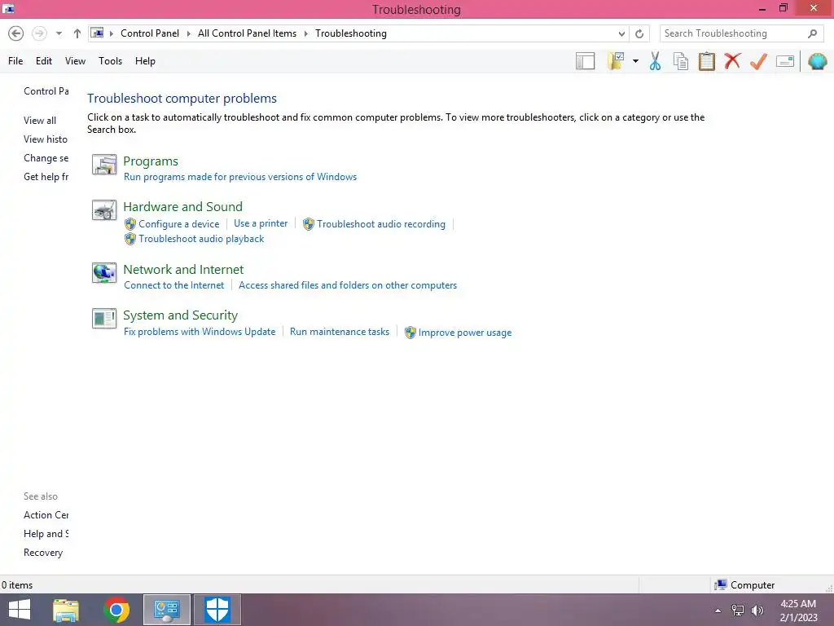834x626 pixels.
Task: Click the Properties toolbar icon
Action: 785,61
